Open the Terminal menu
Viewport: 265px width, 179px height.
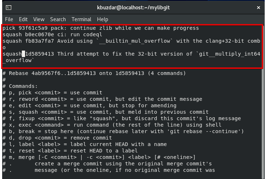pos(81,19)
